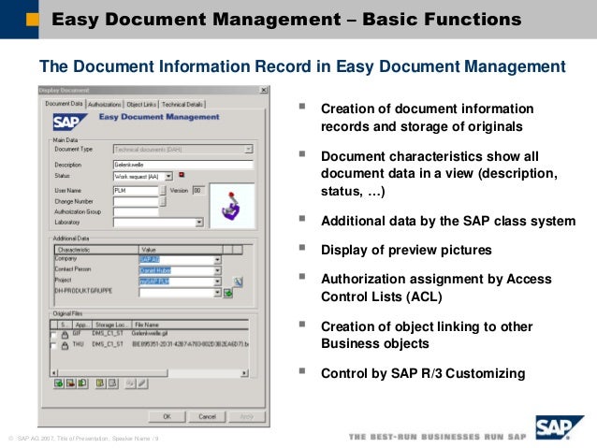The width and height of the screenshot is (597, 448).
Task: Click the Version field showing 00
Action: (198, 190)
